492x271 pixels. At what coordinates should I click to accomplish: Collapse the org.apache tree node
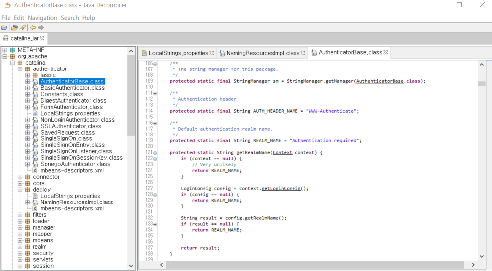5,56
